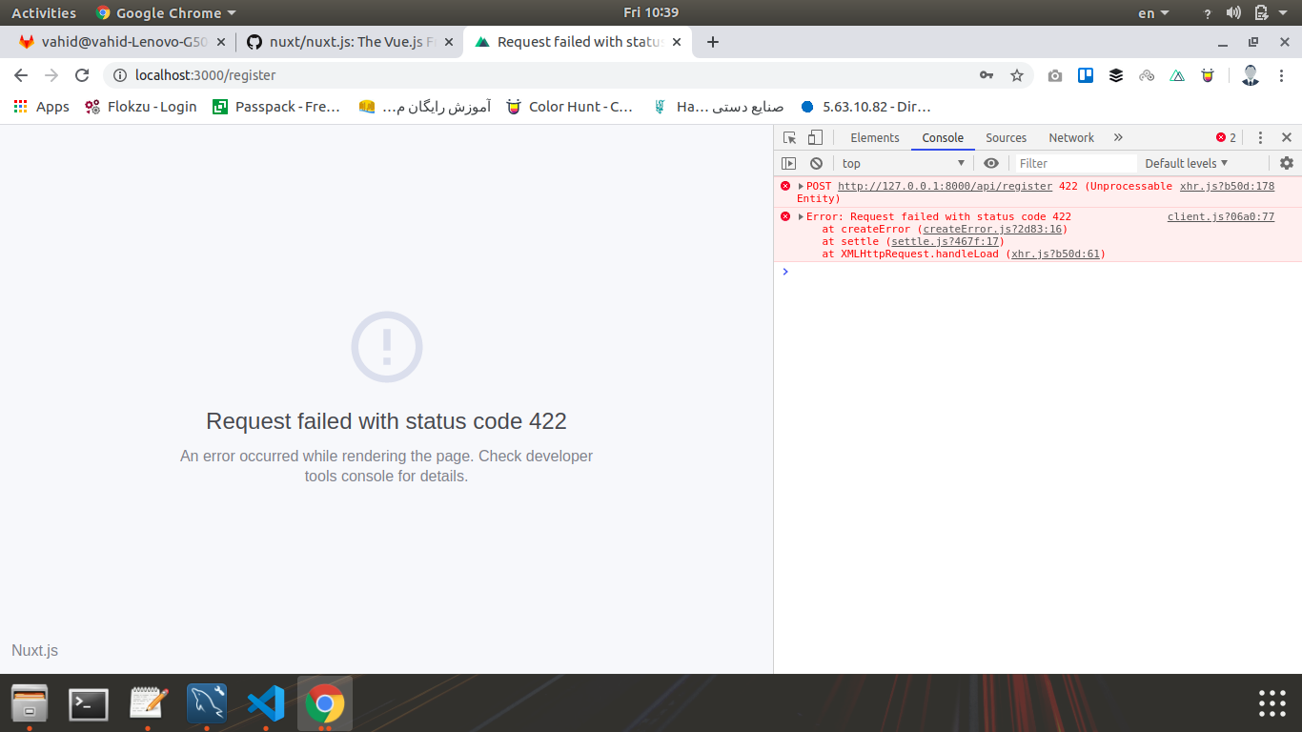This screenshot has width=1302, height=732.
Task: Follow the Nuxt.js footer link
Action: tap(34, 650)
